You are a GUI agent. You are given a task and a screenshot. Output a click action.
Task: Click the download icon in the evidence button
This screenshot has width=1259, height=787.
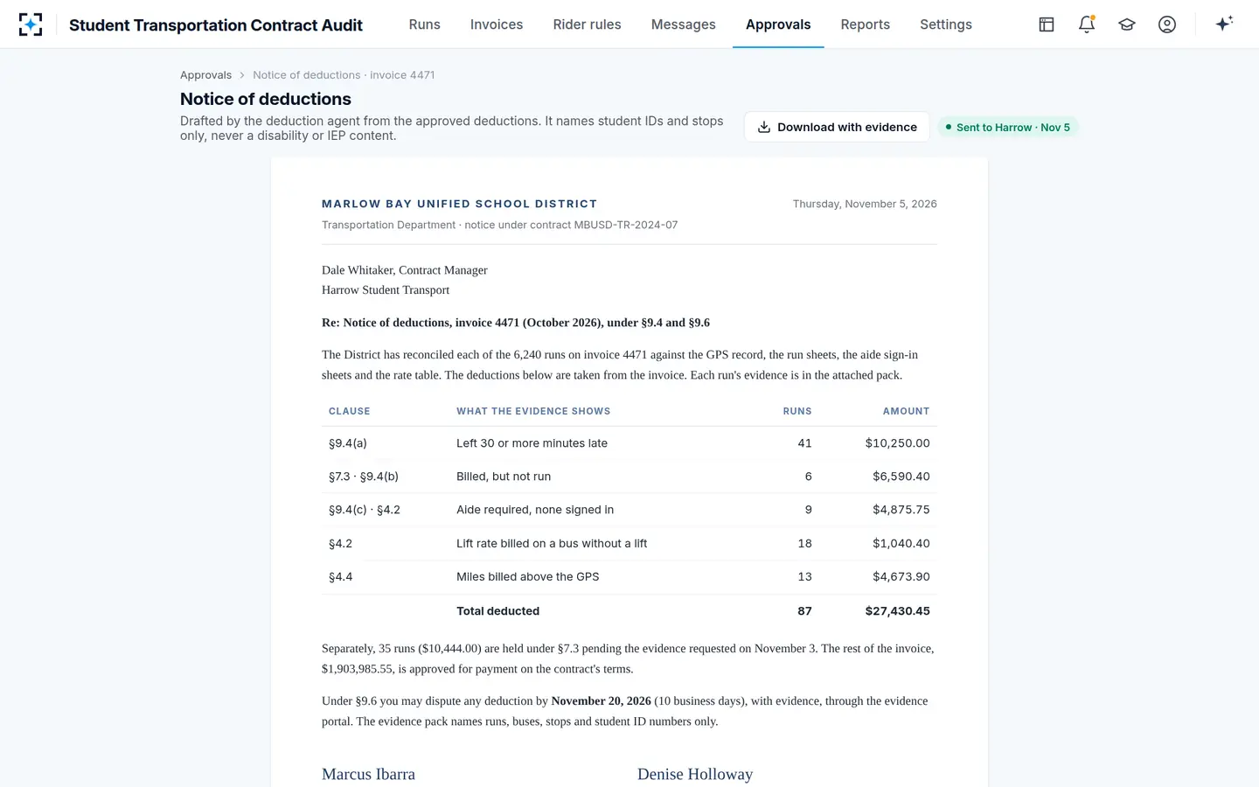tap(764, 127)
